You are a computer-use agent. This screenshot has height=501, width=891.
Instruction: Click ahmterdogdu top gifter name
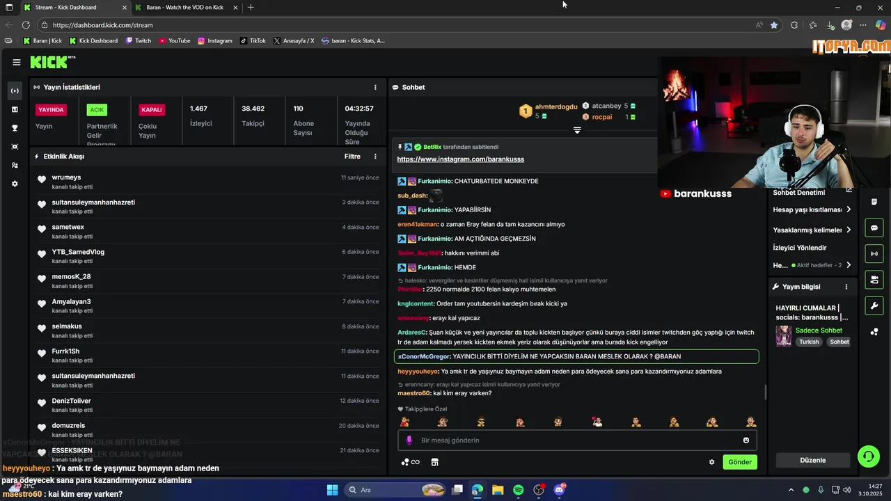pos(556,106)
